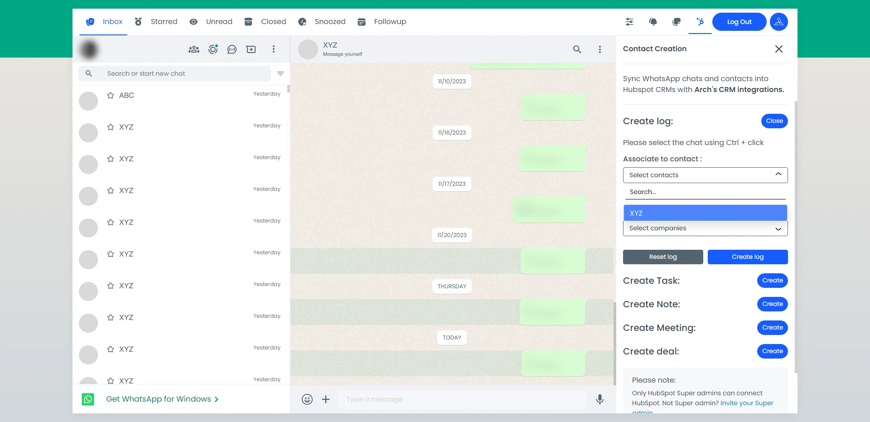Search within the XYZ conversation
The image size is (870, 422).
577,49
